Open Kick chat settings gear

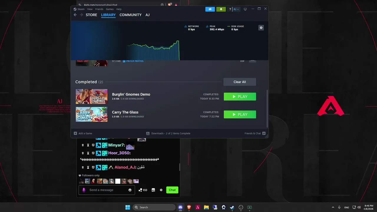coord(161,190)
